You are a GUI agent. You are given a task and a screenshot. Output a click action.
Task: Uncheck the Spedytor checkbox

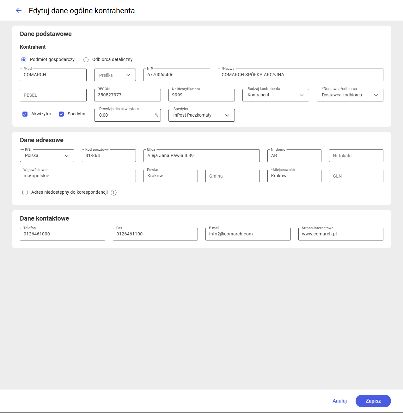tap(61, 114)
